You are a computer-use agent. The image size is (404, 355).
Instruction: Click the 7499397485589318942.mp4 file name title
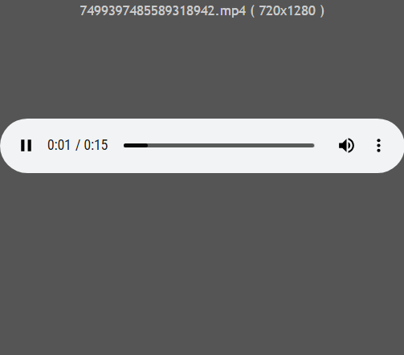[163, 11]
